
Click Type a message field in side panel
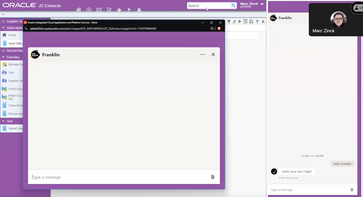pos(309,190)
